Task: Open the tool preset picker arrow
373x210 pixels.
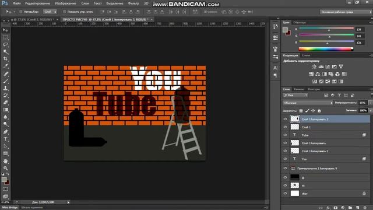Action: point(14,12)
